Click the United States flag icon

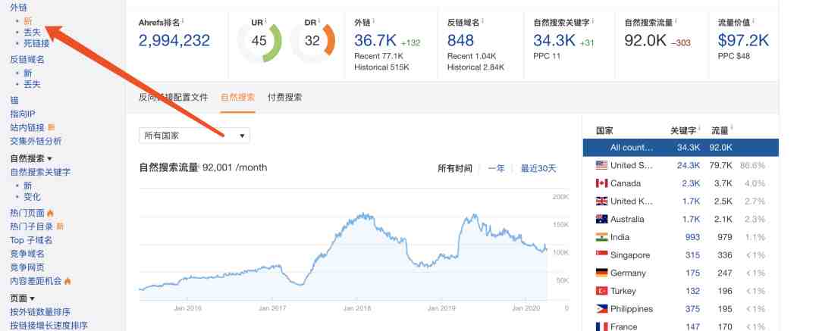point(601,165)
